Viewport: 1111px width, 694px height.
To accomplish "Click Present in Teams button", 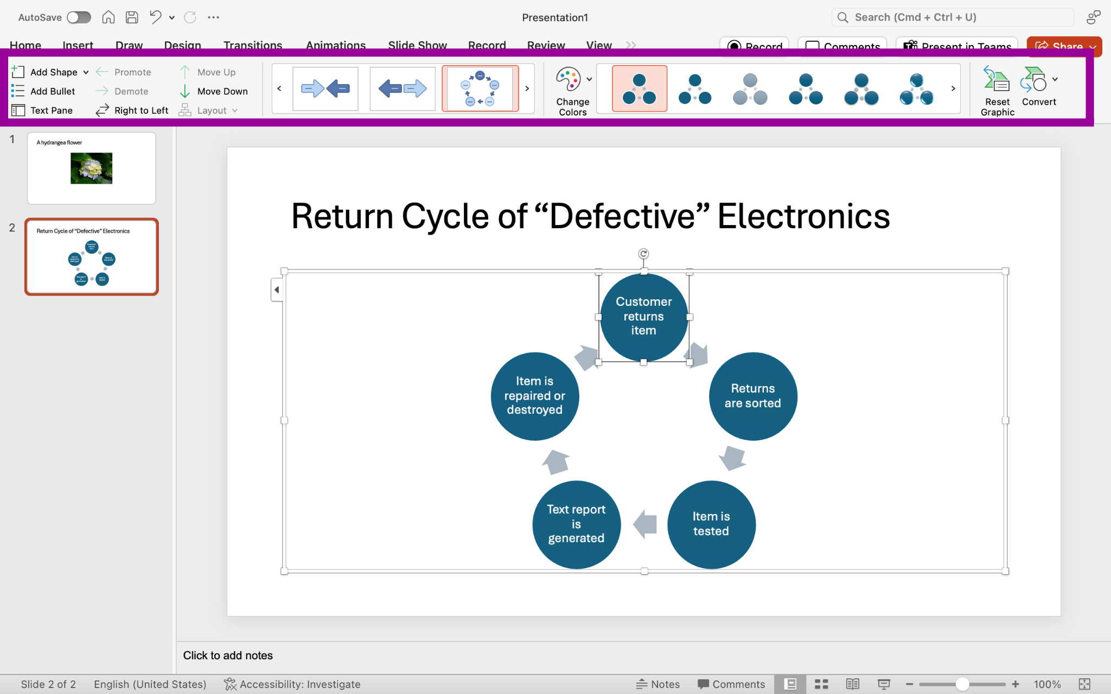I will tap(957, 46).
